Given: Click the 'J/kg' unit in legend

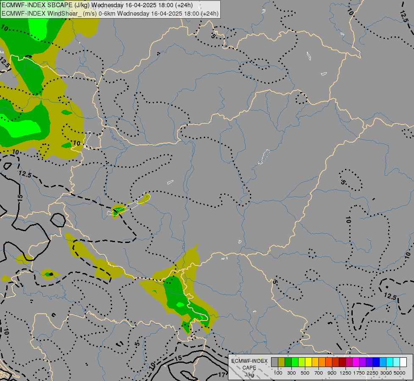Looking at the screenshot, I should [x=249, y=375].
